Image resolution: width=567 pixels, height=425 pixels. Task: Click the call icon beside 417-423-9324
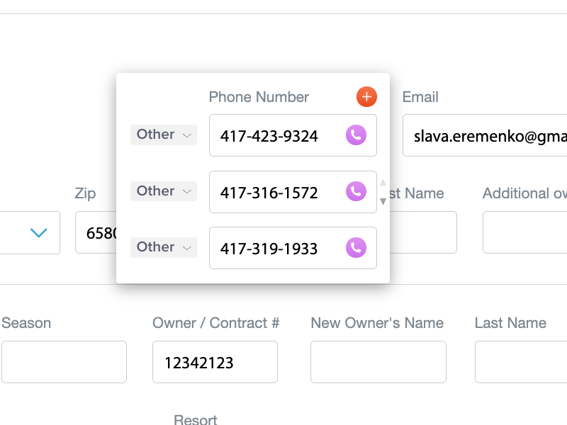pos(355,135)
